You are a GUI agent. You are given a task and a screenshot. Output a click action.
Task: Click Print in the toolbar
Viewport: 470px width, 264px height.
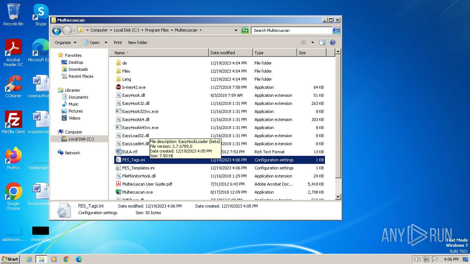coord(118,43)
